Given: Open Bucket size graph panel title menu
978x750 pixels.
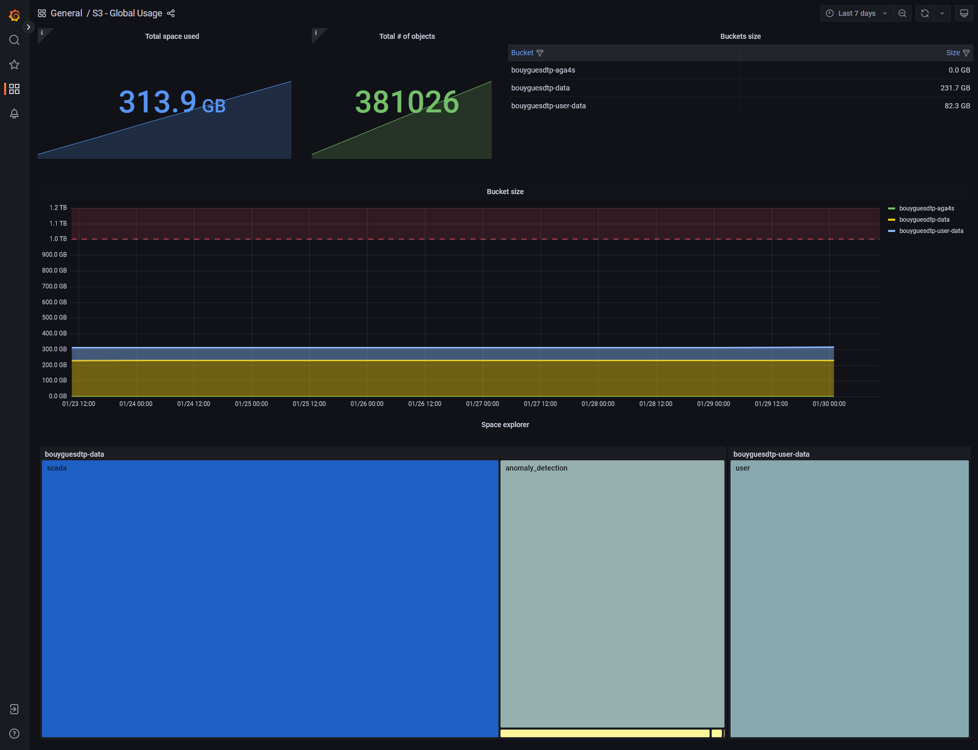Looking at the screenshot, I should pyautogui.click(x=505, y=192).
